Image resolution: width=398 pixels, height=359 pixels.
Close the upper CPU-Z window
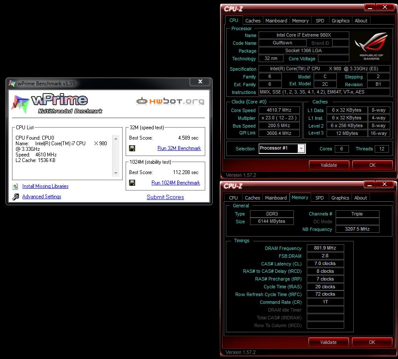coord(385,7)
